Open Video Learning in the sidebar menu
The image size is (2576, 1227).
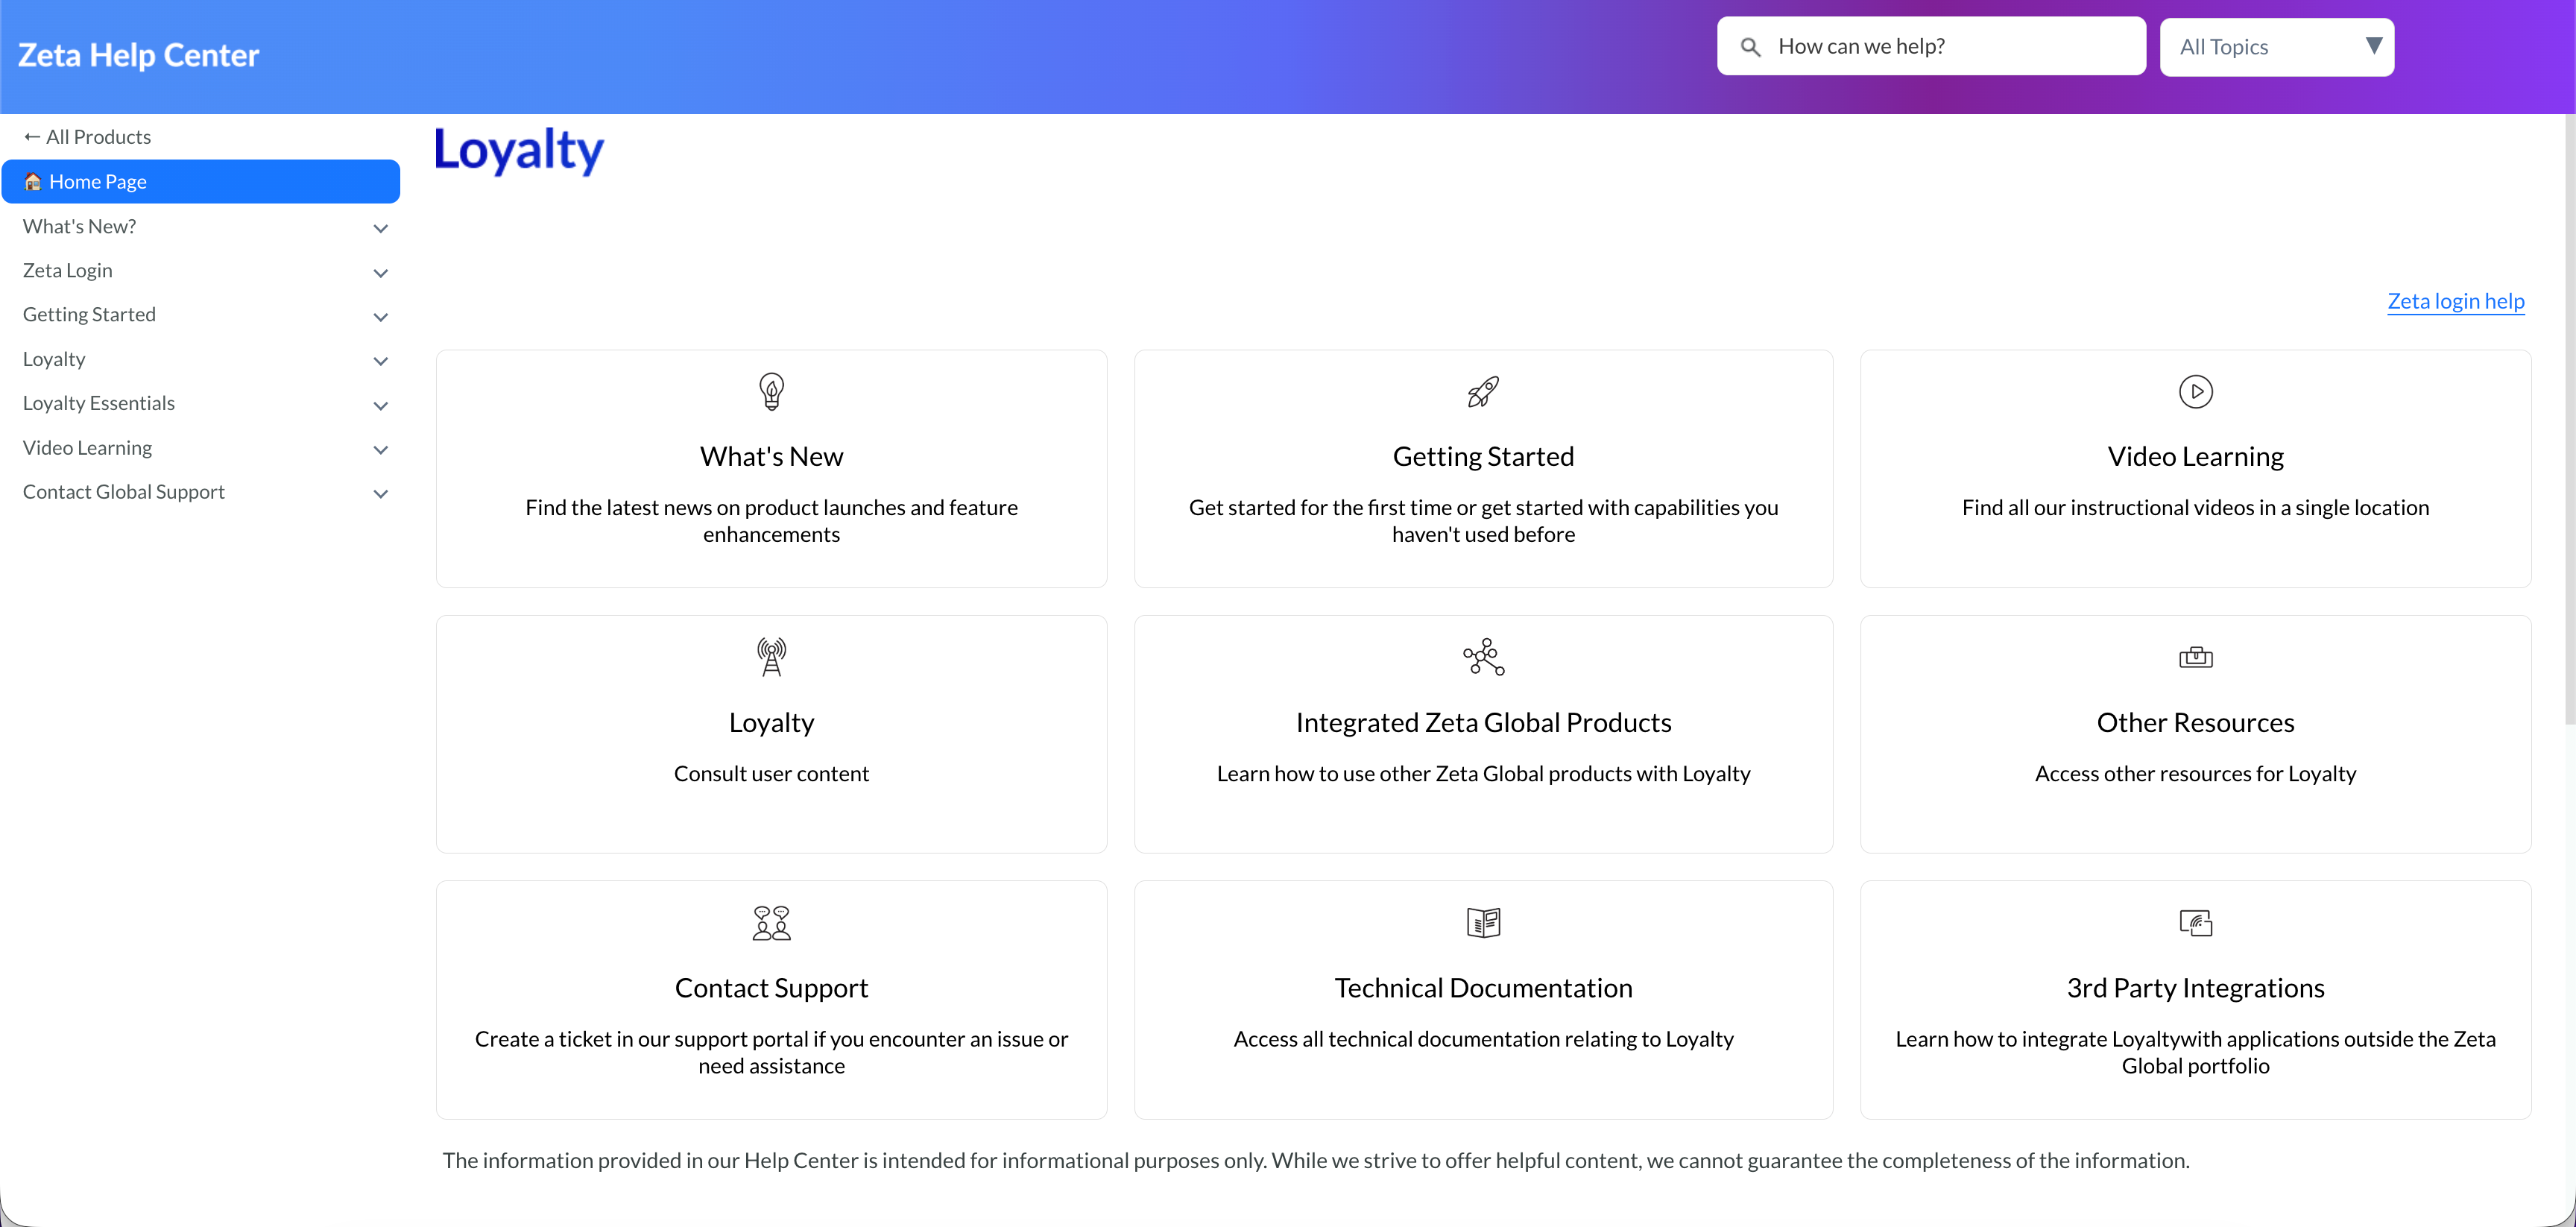coord(87,448)
